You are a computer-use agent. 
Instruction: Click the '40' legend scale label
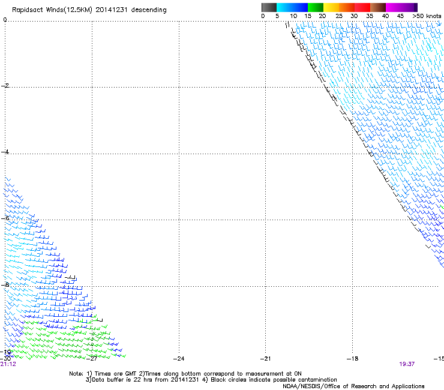(385, 16)
